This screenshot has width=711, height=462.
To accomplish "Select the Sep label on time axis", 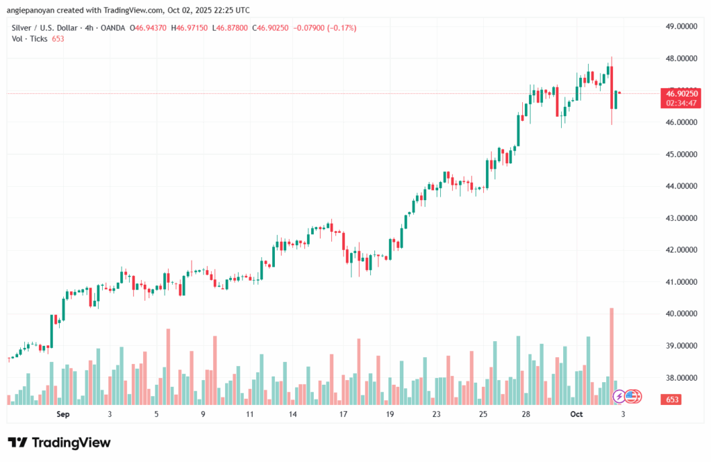I will (x=63, y=414).
